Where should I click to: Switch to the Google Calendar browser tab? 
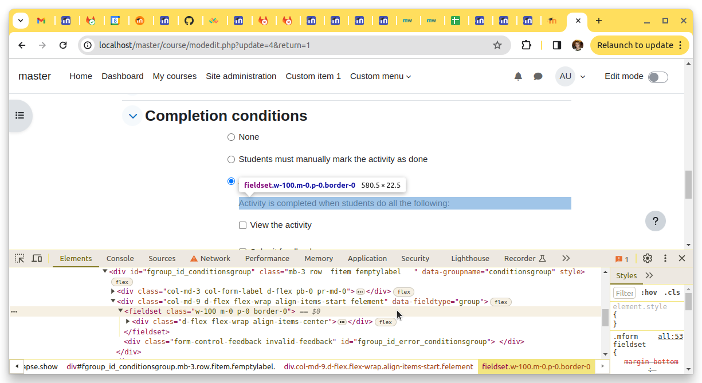click(x=115, y=21)
